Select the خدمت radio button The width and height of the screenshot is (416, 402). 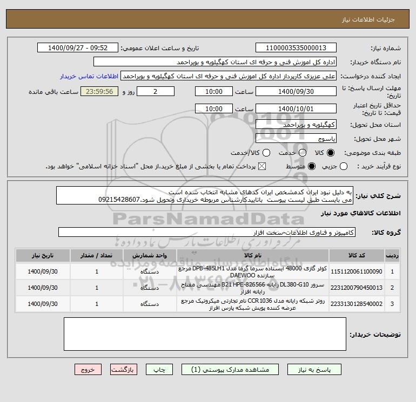click(303, 153)
